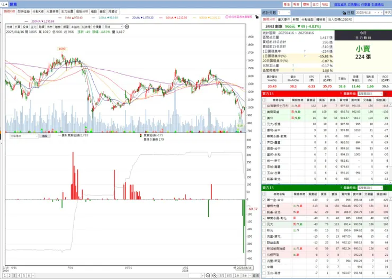
Task: Toggle checkbox for 美商高盛 buyer row
Action: (x=264, y=112)
